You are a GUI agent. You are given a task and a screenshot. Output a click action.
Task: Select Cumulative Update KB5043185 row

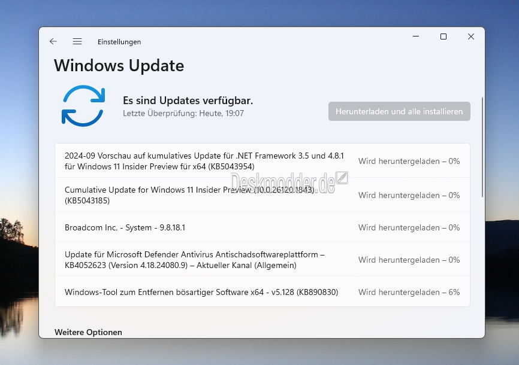tap(262, 194)
